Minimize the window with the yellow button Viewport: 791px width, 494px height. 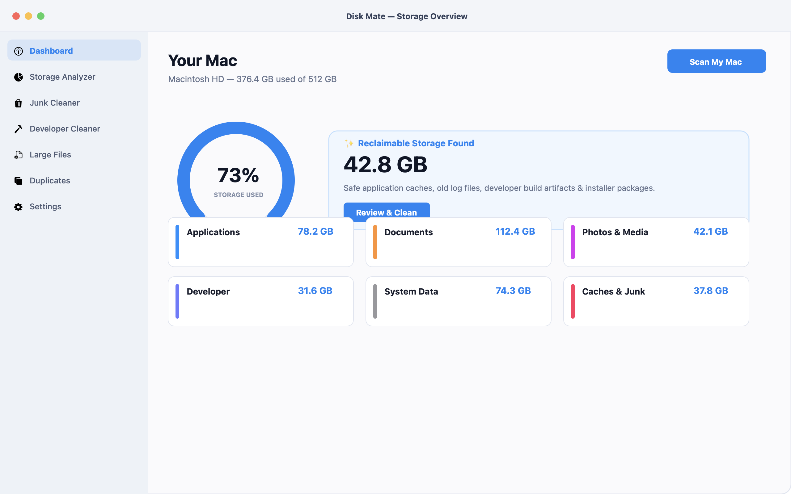28,16
